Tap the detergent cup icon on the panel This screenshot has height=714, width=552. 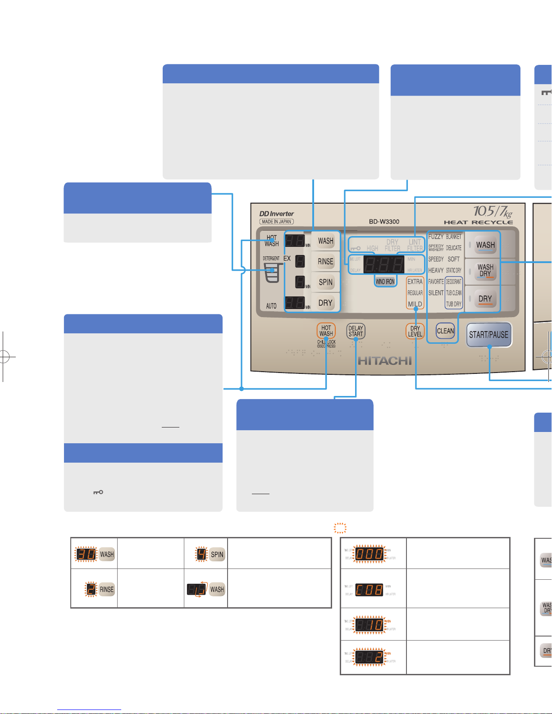click(274, 273)
